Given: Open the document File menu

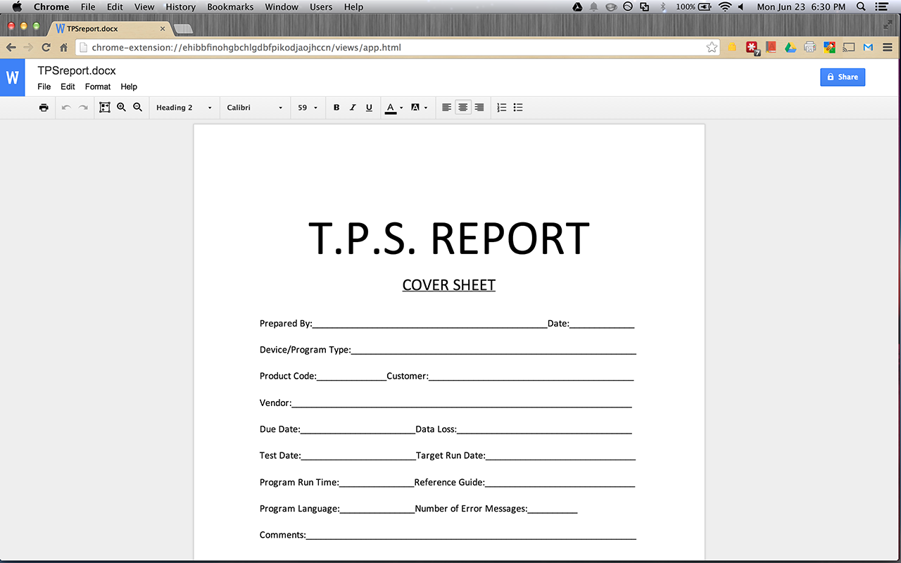Looking at the screenshot, I should pyautogui.click(x=44, y=87).
